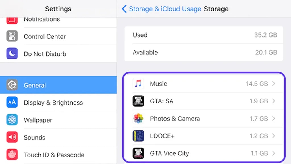Tap the Sounds speaker icon
Screen dimensions: 291x164
coord(12,137)
